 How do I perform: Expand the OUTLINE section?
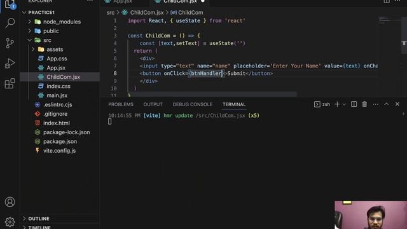24,219
